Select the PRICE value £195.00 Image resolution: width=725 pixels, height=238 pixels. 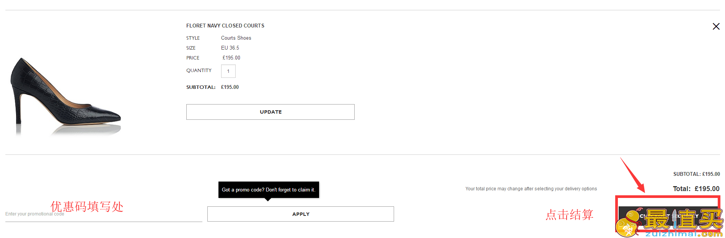pos(231,58)
